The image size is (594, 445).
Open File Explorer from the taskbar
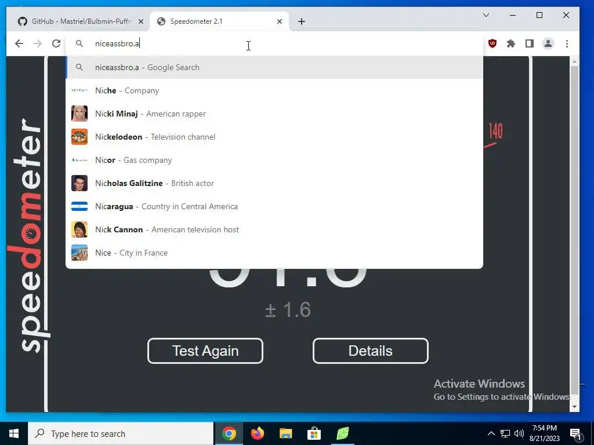pyautogui.click(x=285, y=433)
